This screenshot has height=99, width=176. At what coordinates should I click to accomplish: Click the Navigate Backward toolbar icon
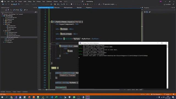coord(3,4)
